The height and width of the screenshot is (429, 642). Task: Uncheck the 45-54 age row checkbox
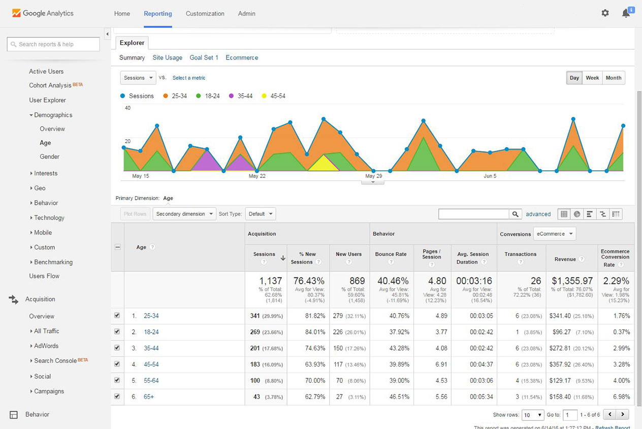pyautogui.click(x=117, y=364)
